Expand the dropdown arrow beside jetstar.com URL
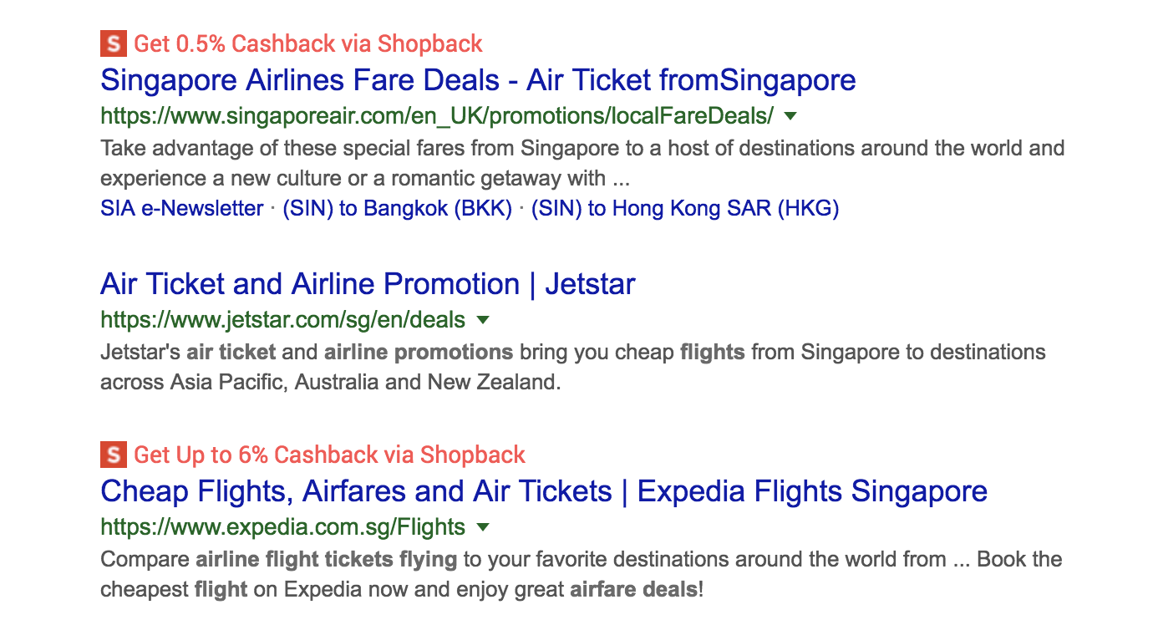1153x625 pixels. (x=482, y=320)
